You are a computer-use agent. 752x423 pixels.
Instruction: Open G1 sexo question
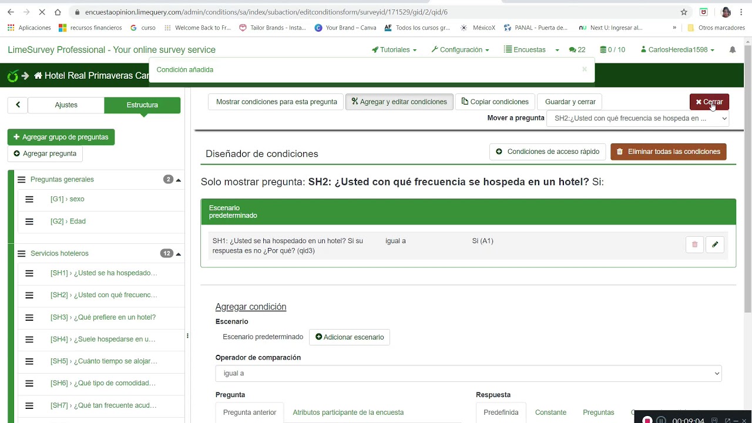coord(68,199)
